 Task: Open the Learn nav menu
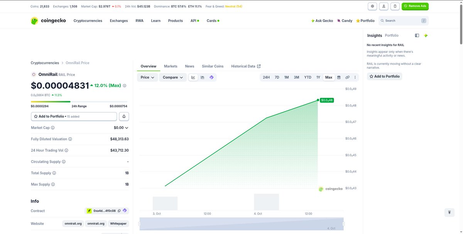tap(156, 21)
